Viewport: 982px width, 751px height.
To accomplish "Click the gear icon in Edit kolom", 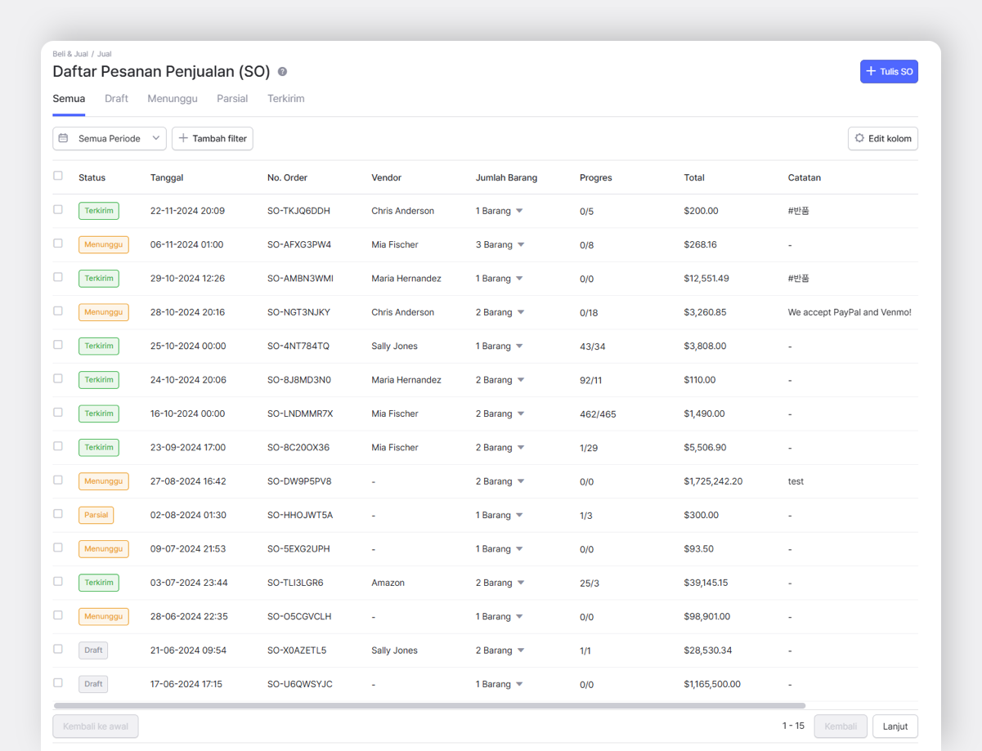I will click(859, 139).
